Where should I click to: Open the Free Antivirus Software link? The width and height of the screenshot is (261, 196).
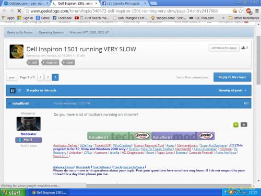click(129, 167)
